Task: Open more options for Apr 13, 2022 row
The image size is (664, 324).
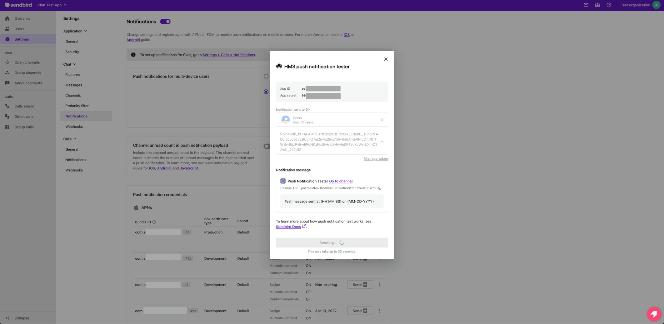Action: (x=379, y=311)
